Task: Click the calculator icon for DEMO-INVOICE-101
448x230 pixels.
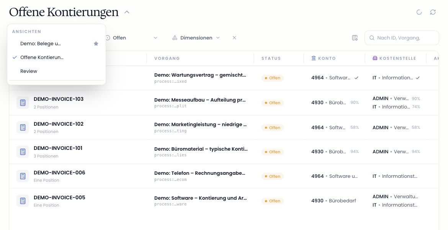Action: click(23, 152)
